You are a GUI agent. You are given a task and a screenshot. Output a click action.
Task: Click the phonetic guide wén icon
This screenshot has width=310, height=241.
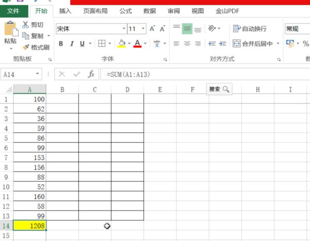[x=157, y=43]
